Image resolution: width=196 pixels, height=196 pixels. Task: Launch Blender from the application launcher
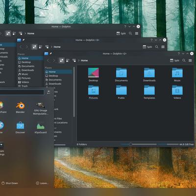[20, 107]
